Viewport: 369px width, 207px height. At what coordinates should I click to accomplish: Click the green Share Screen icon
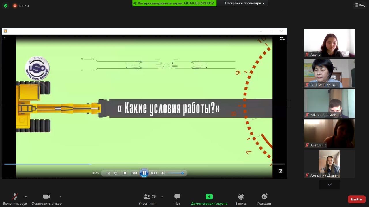(209, 197)
